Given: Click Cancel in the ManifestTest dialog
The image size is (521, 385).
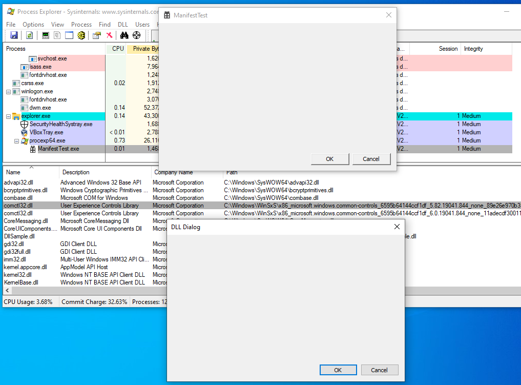Looking at the screenshot, I should tap(371, 159).
